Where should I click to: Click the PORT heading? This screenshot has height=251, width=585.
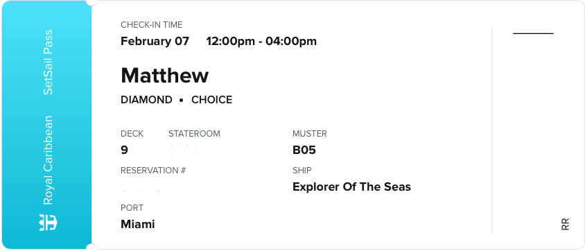tap(132, 208)
